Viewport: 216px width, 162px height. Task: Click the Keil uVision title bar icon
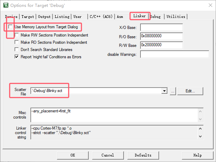(x=5, y=5)
